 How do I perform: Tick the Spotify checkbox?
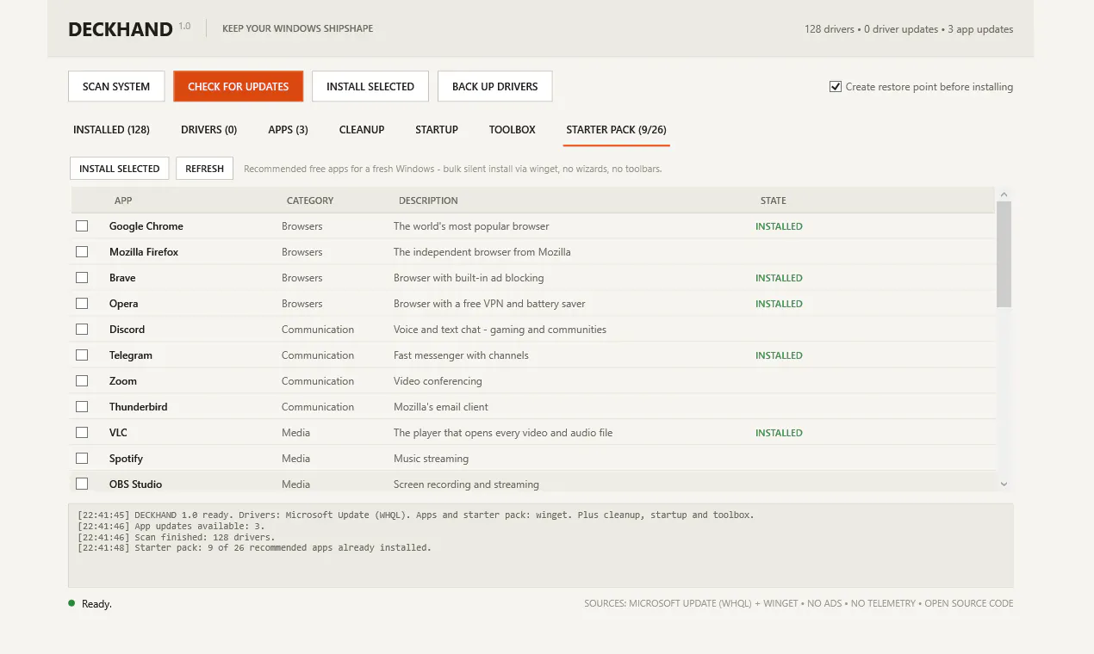[82, 459]
